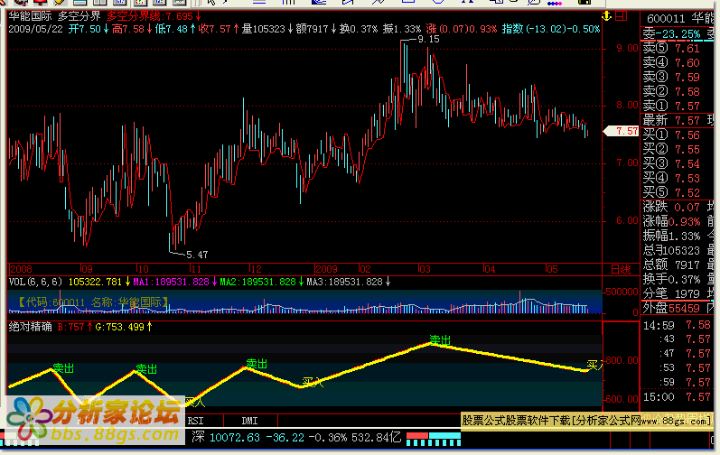Click the red and cyan strength bar in status bar
The height and width of the screenshot is (455, 720).
[434, 439]
